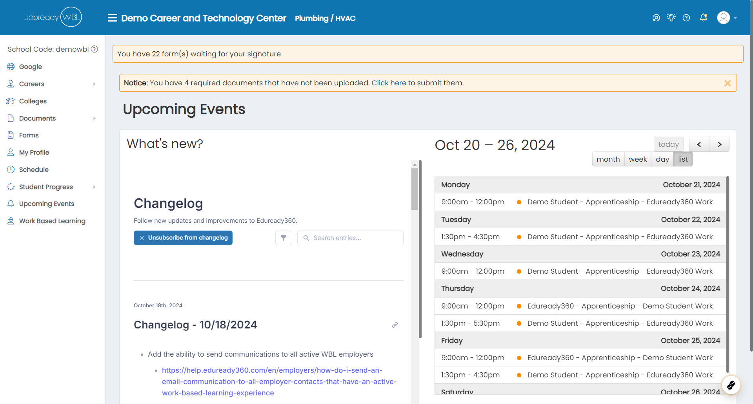
Task: Open Colleges in the sidebar
Action: (x=33, y=101)
